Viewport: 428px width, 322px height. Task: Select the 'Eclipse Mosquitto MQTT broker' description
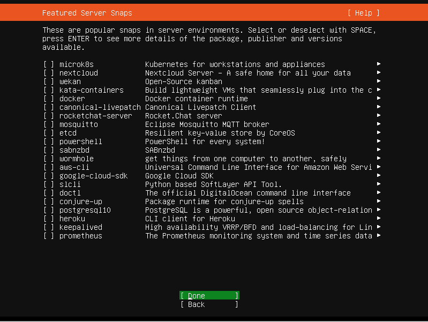(x=207, y=124)
